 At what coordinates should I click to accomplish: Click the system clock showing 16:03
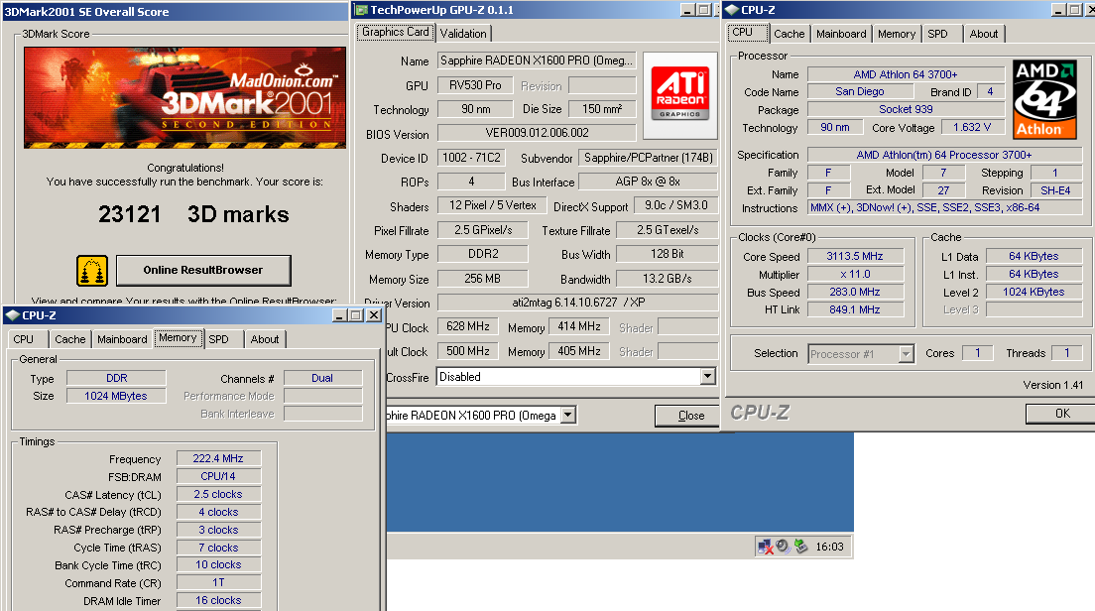coord(829,547)
